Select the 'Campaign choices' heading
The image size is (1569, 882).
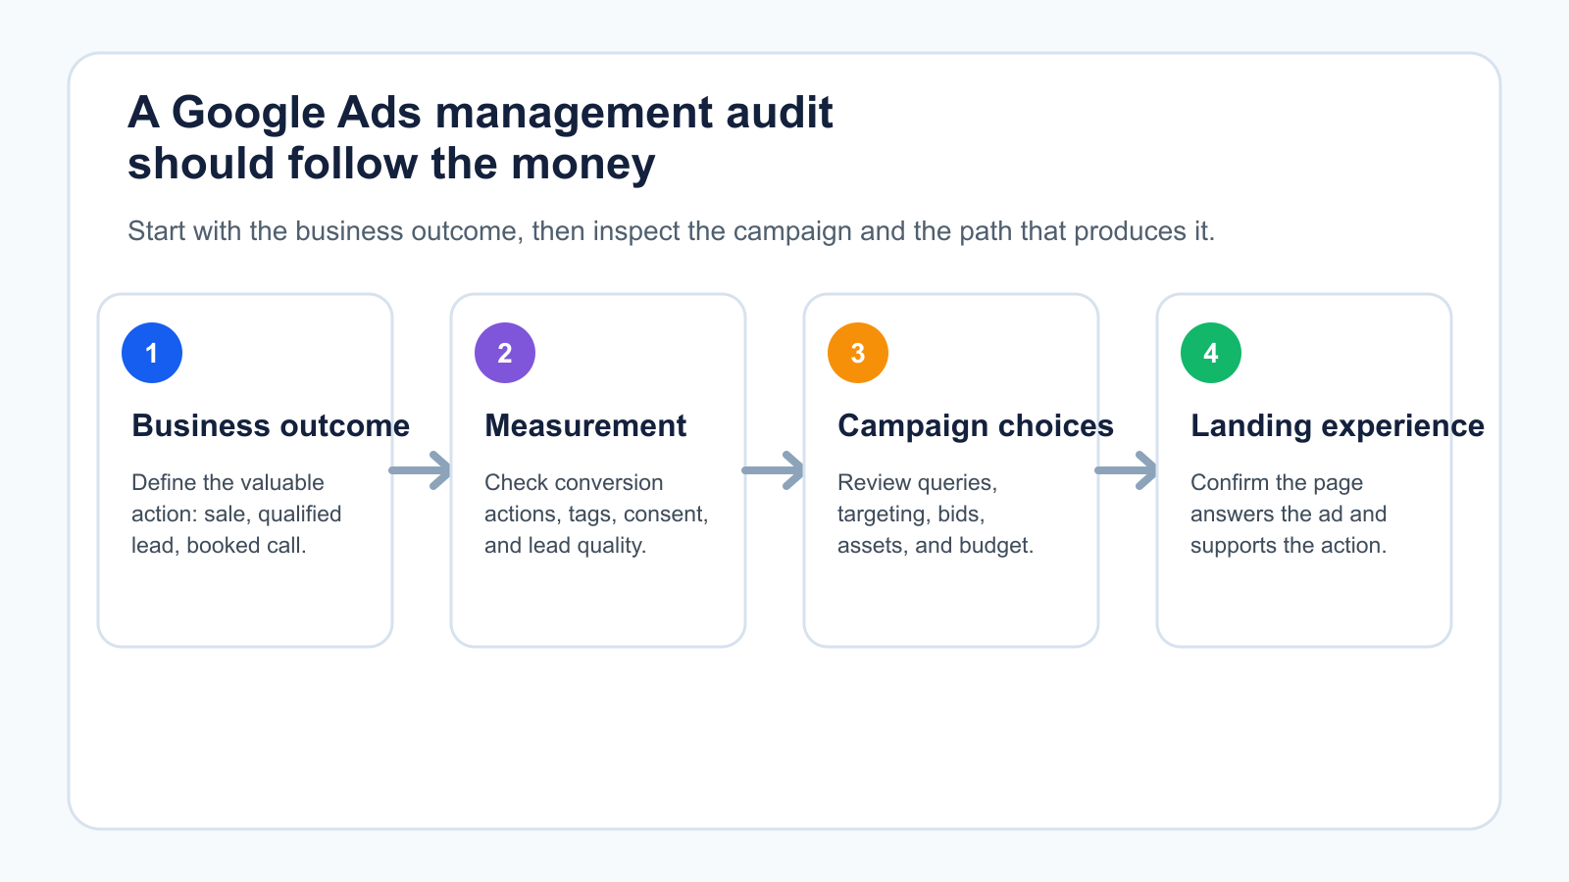tap(976, 426)
